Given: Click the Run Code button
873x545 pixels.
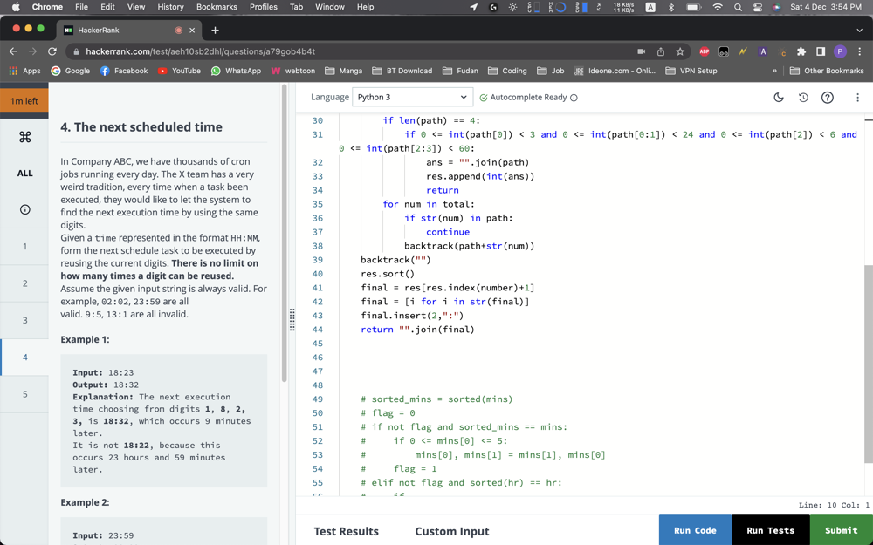Looking at the screenshot, I should [695, 530].
